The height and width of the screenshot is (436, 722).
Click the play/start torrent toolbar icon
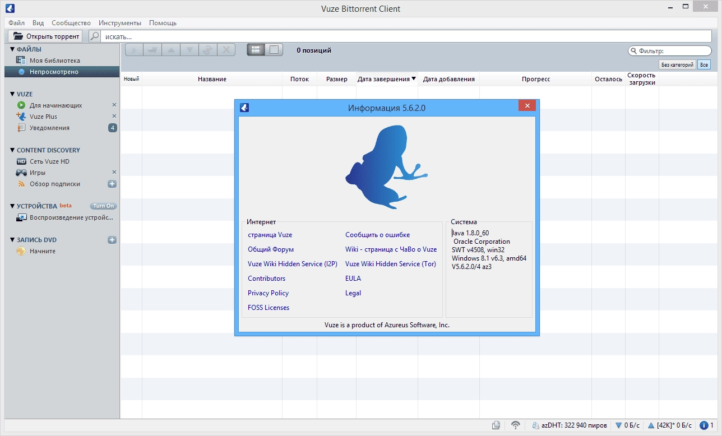coord(134,50)
